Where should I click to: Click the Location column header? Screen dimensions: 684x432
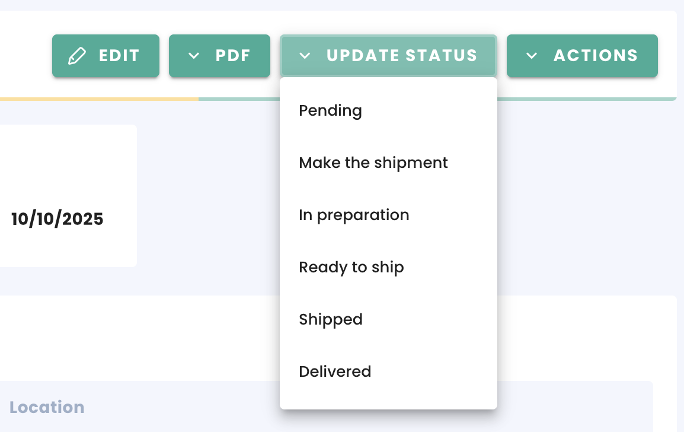pyautogui.click(x=47, y=408)
